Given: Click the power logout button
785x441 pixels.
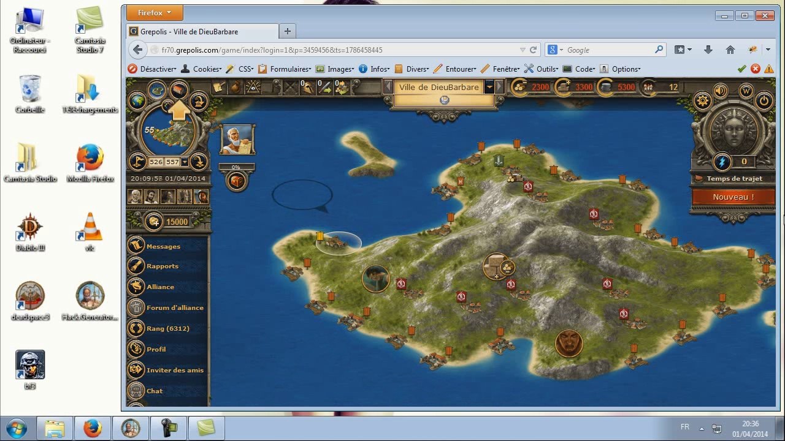Looking at the screenshot, I should (764, 100).
